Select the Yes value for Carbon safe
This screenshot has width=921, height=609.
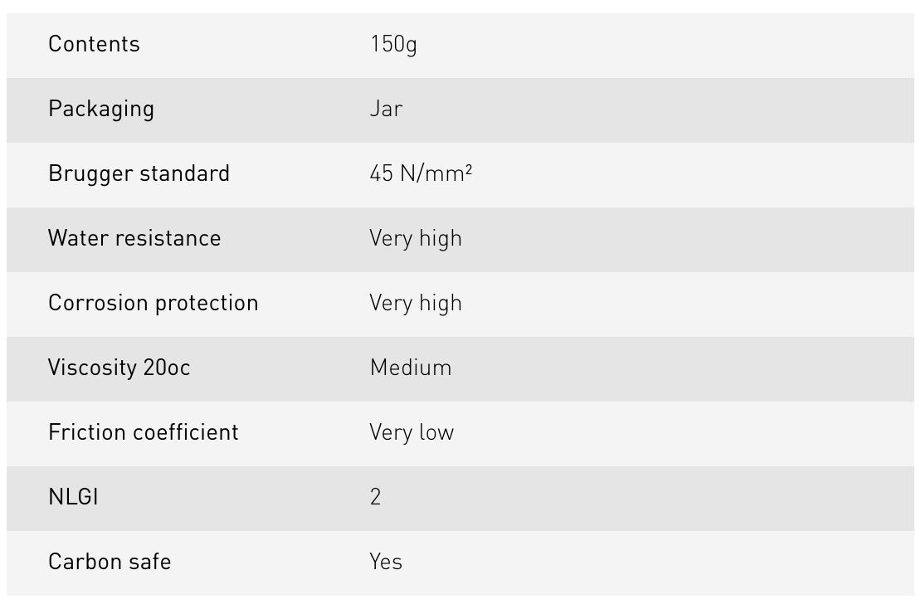(x=386, y=562)
